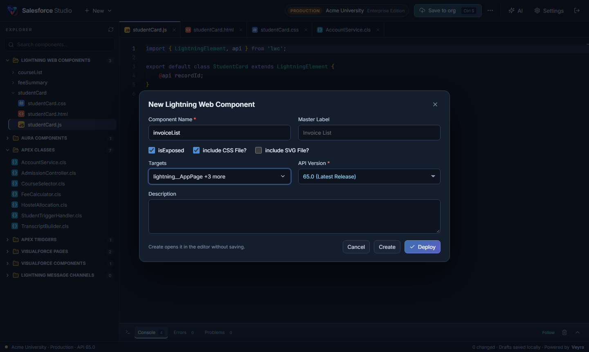This screenshot has height=352, width=589.
Task: Uncheck the isExposed checkbox
Action: pos(152,150)
